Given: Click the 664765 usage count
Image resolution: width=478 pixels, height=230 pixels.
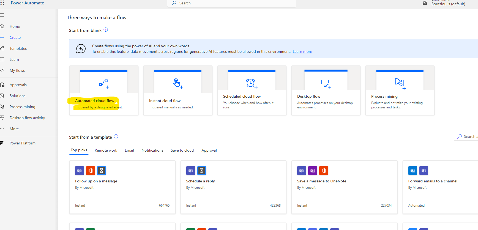Looking at the screenshot, I should tap(164, 206).
